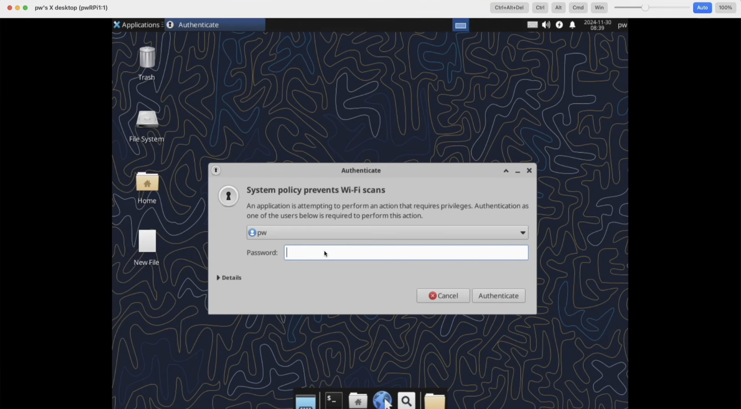The height and width of the screenshot is (409, 741).
Task: Expand the Details section
Action: [x=229, y=278]
